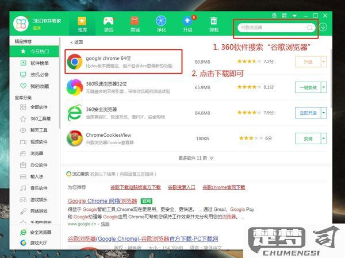
Task: Click the magnifier search icon in the search box
Action: pos(309,28)
